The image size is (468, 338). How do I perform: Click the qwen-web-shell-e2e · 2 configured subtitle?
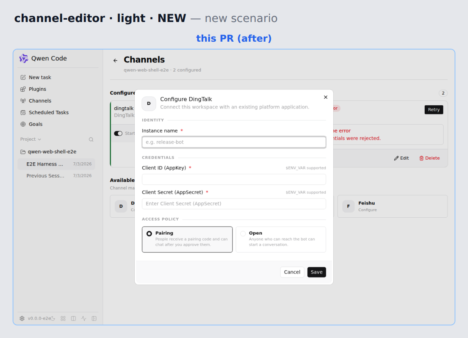162,70
